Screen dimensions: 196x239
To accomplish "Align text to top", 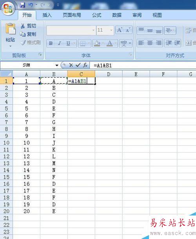I will [141, 30].
